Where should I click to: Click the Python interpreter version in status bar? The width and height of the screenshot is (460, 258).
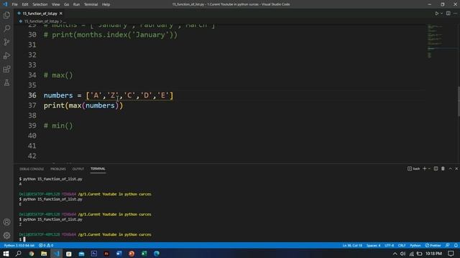(x=19, y=245)
